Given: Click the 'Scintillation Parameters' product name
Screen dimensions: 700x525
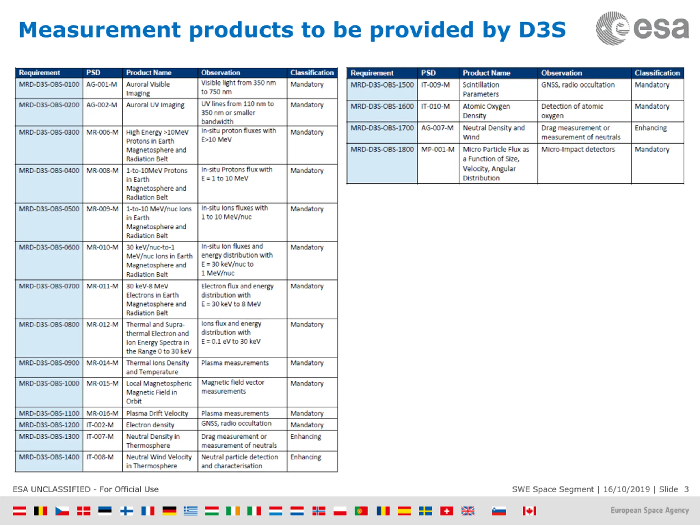Looking at the screenshot, I should 481,89.
